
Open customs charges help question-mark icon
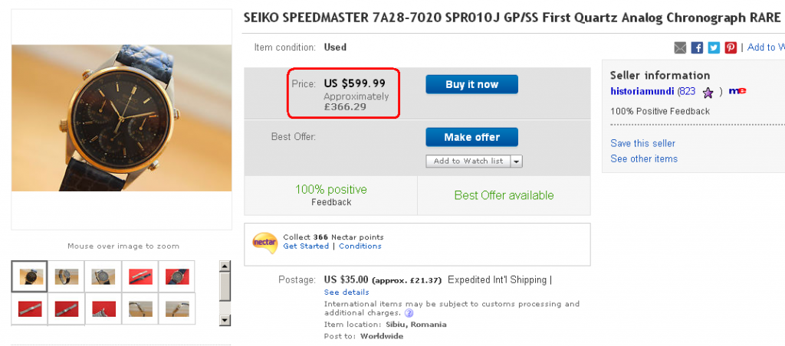(409, 313)
